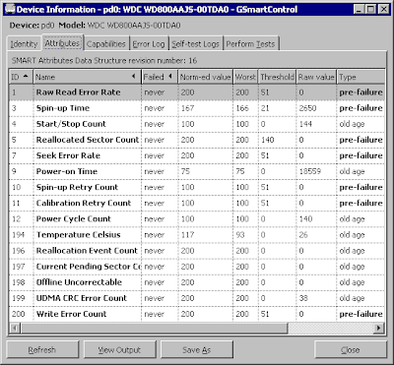The width and height of the screenshot is (394, 365).
Task: Click old age type of Start/Stop Count
Action: [352, 124]
